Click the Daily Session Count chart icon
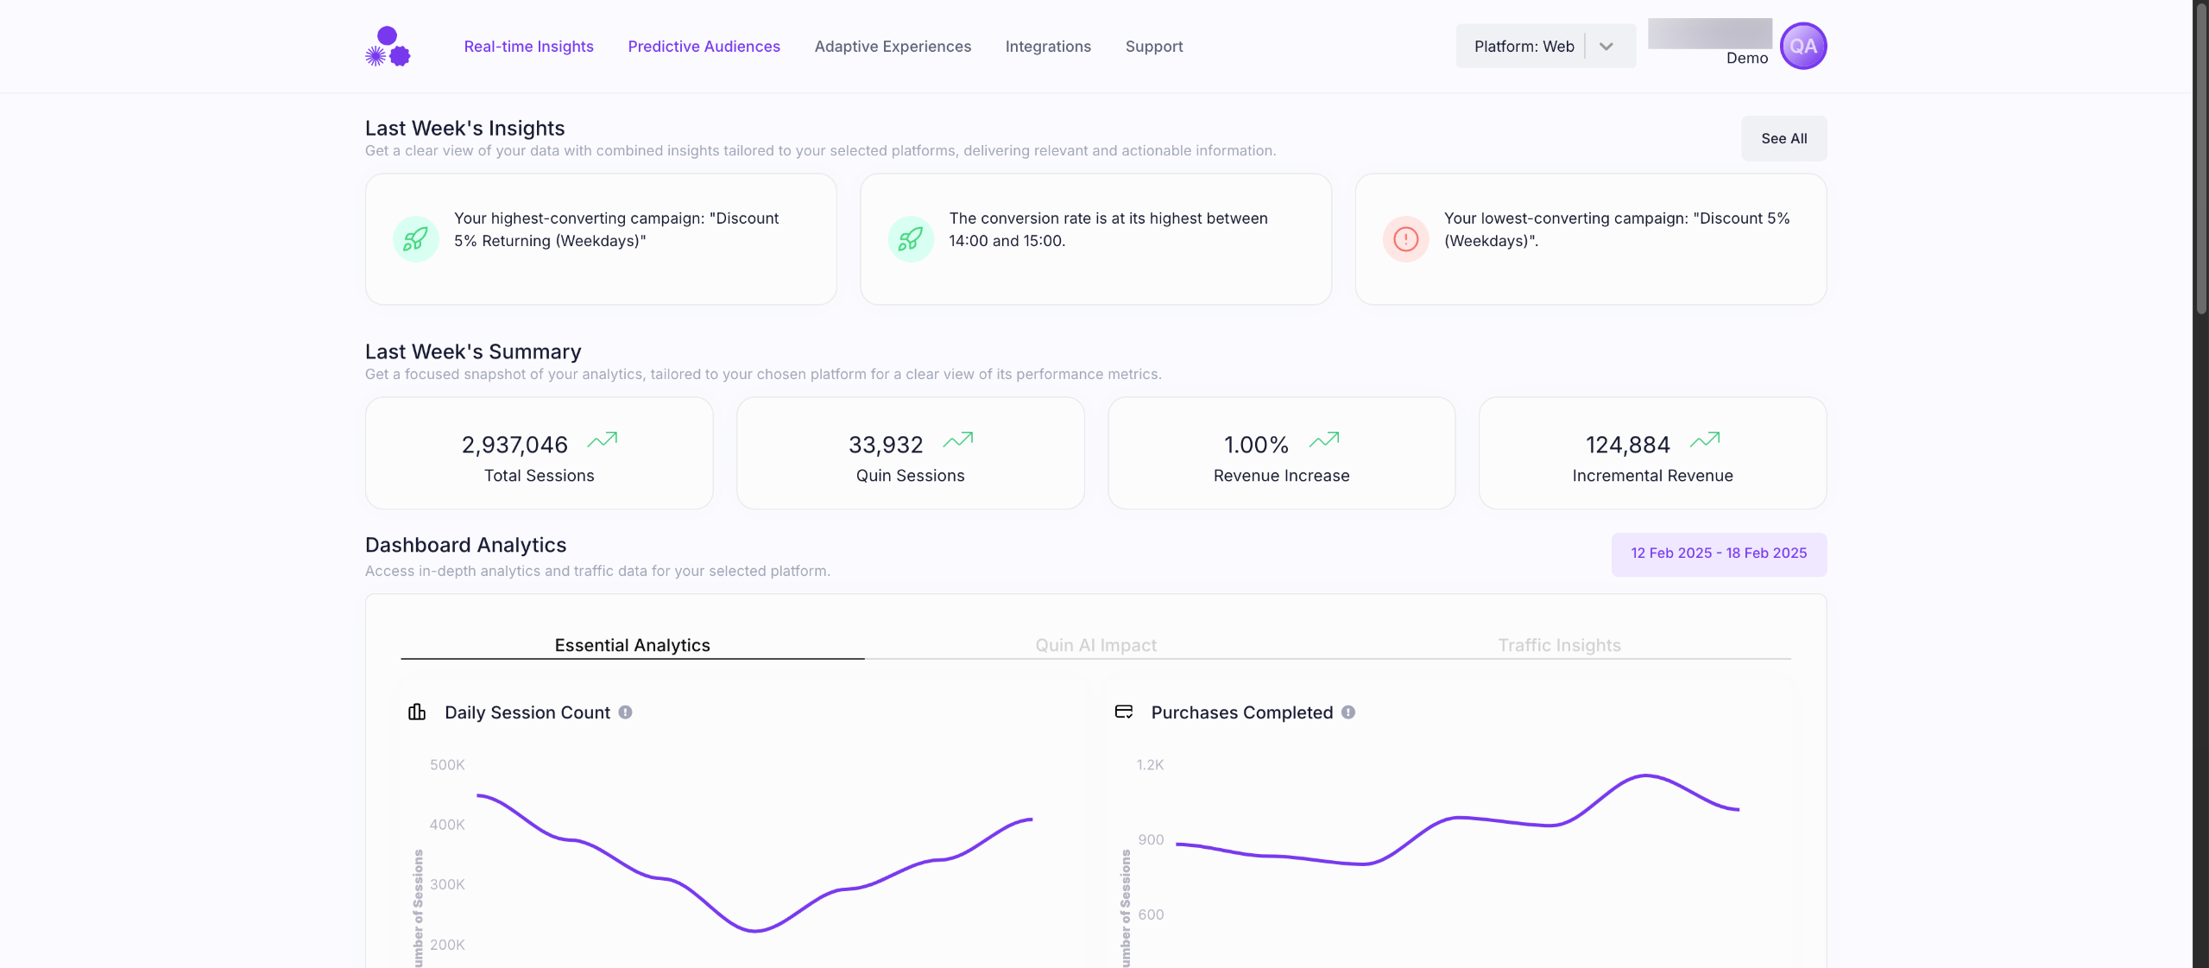This screenshot has width=2209, height=968. tap(417, 712)
